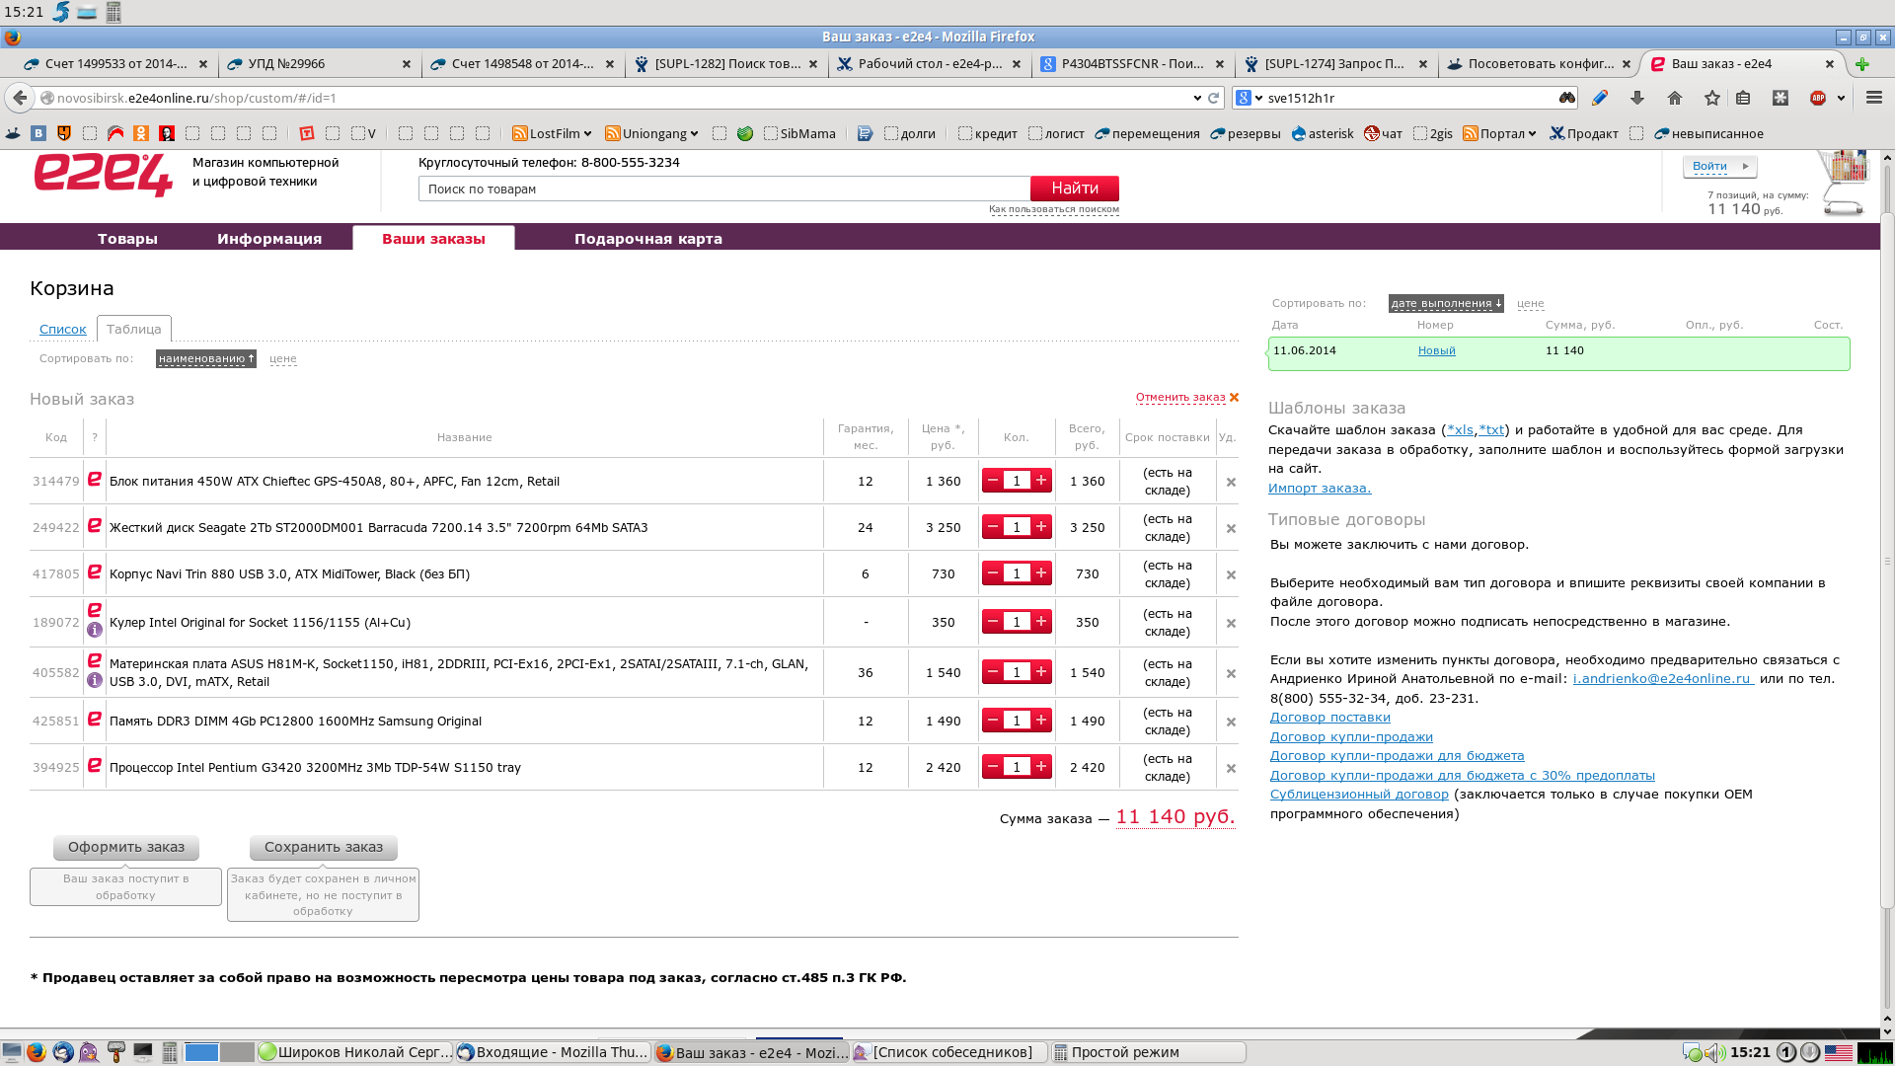Open the Firefox hamburger menu

coord(1874,98)
